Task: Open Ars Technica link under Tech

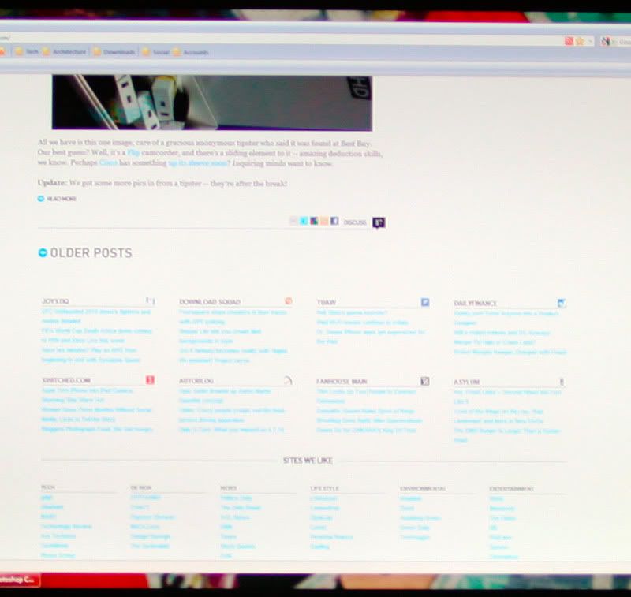Action: pyautogui.click(x=58, y=535)
